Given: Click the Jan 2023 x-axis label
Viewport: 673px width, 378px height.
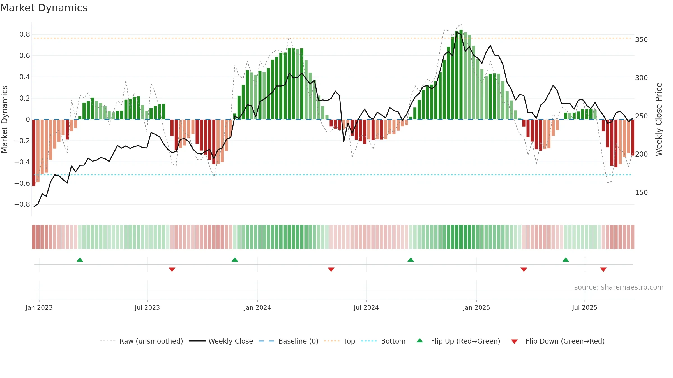Looking at the screenshot, I should [39, 307].
